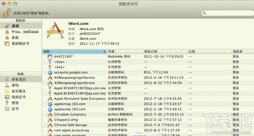Click the MobileMe cloud icon of 649721907

(x=50, y=57)
